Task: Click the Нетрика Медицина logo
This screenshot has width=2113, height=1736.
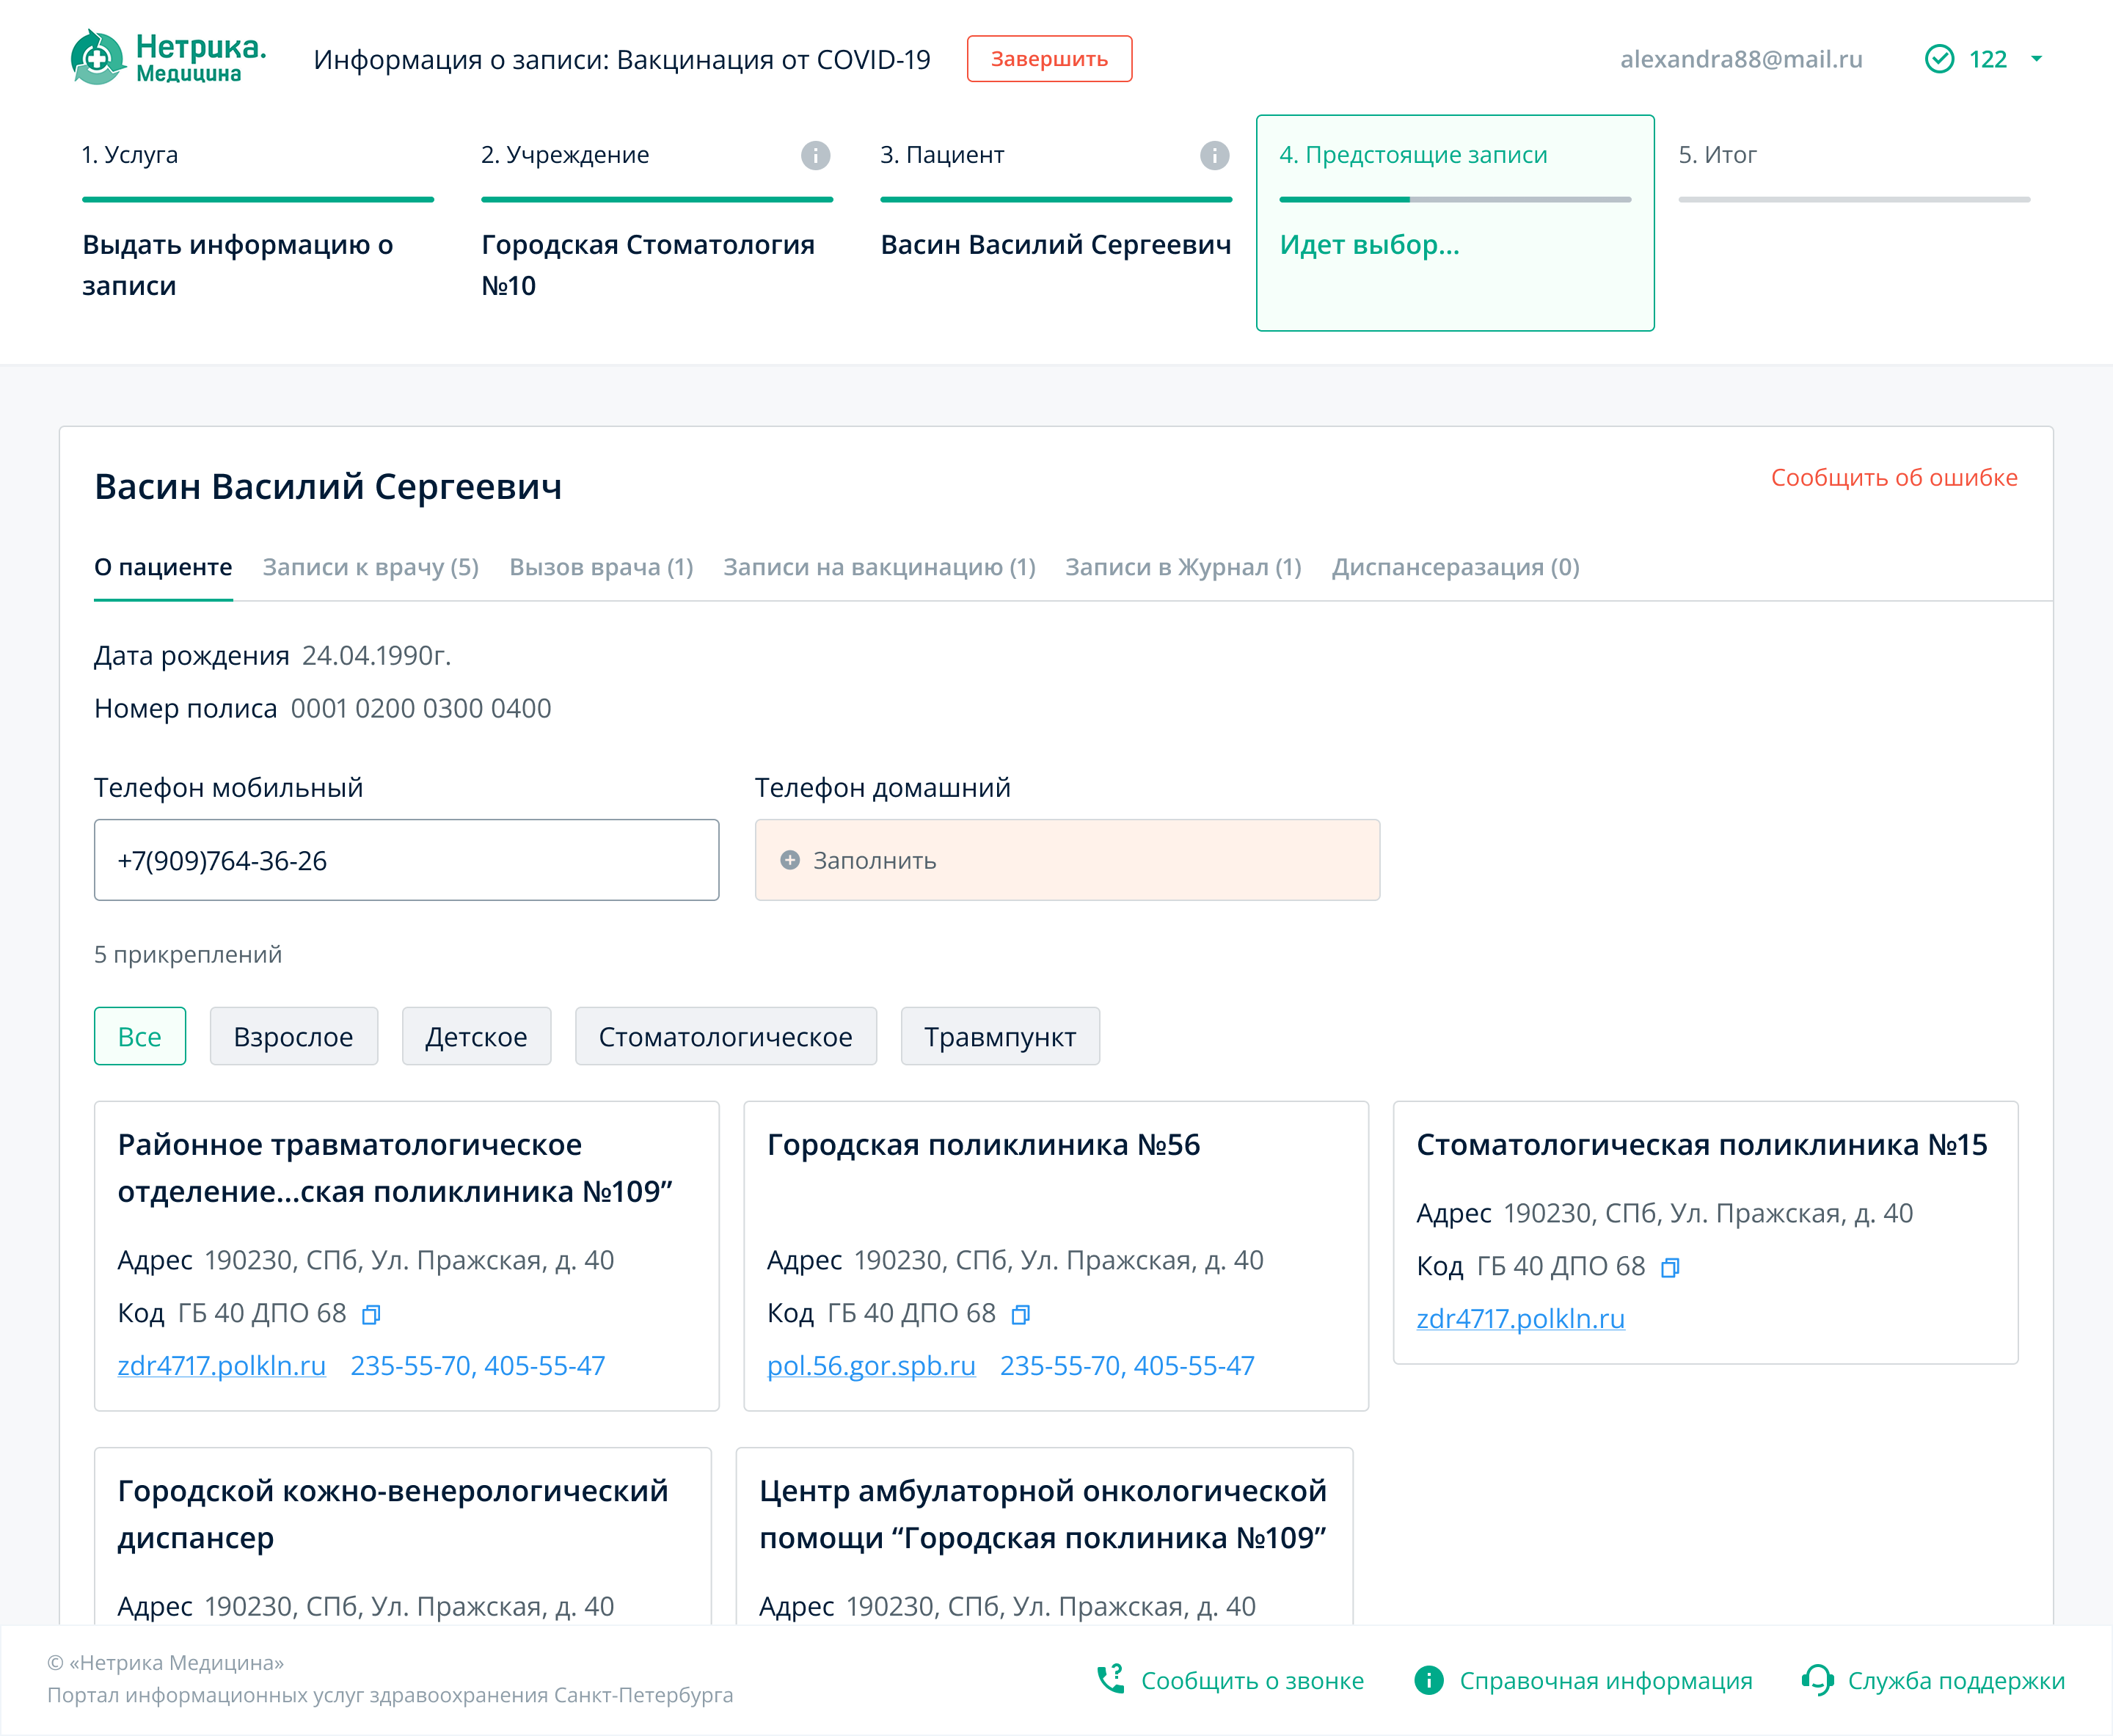Action: (x=168, y=58)
